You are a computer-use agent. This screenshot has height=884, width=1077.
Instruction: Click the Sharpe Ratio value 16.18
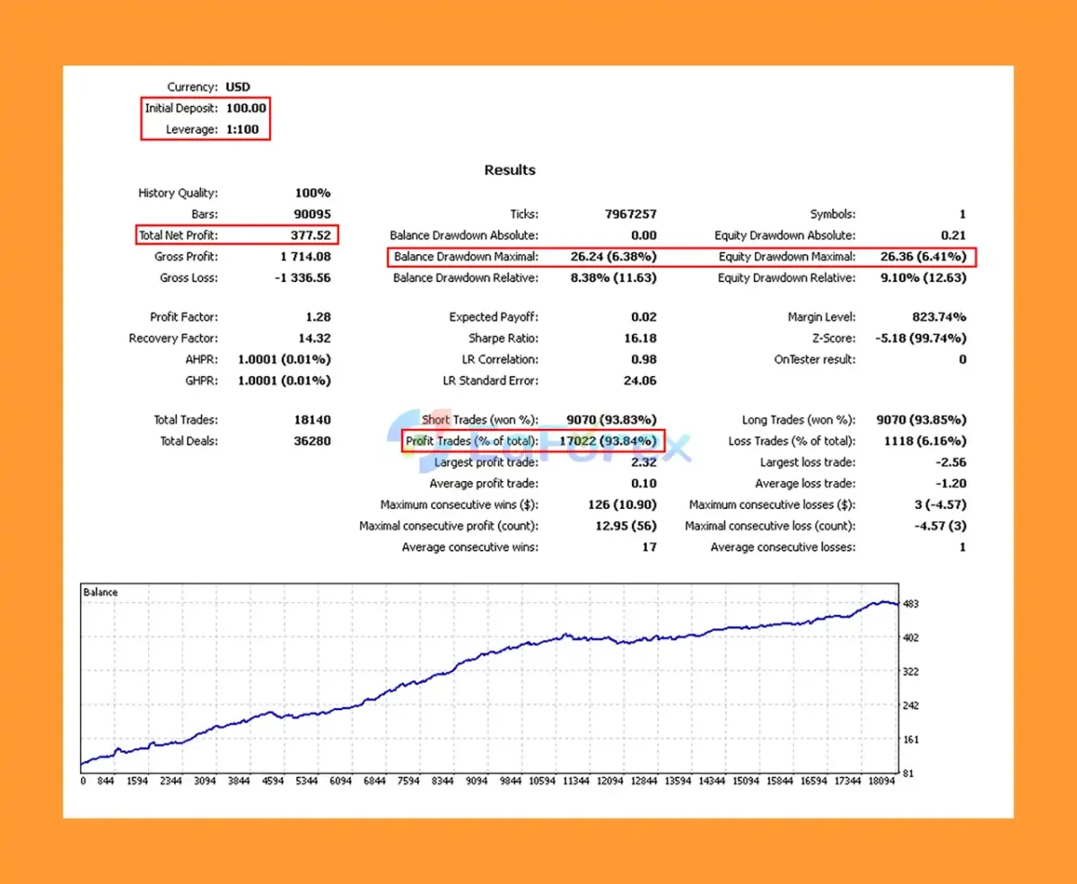tap(641, 338)
